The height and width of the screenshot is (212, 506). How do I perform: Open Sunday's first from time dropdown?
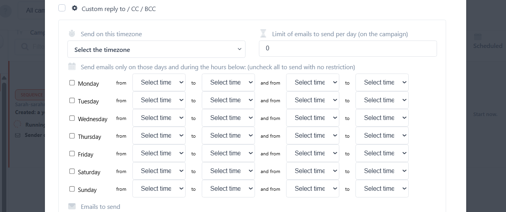coord(159,189)
